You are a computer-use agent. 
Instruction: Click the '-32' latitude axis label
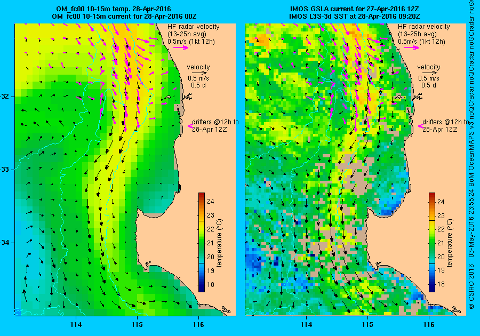pos(5,97)
